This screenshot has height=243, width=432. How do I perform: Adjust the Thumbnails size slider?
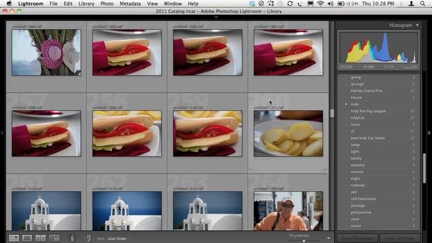coord(304,241)
